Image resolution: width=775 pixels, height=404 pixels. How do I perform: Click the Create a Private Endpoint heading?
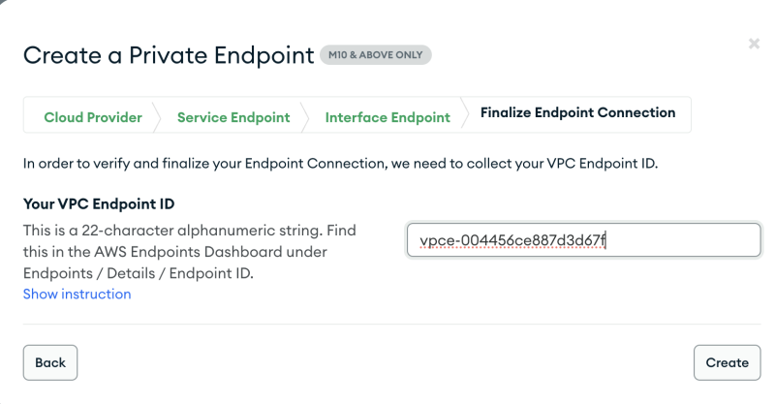pyautogui.click(x=169, y=55)
